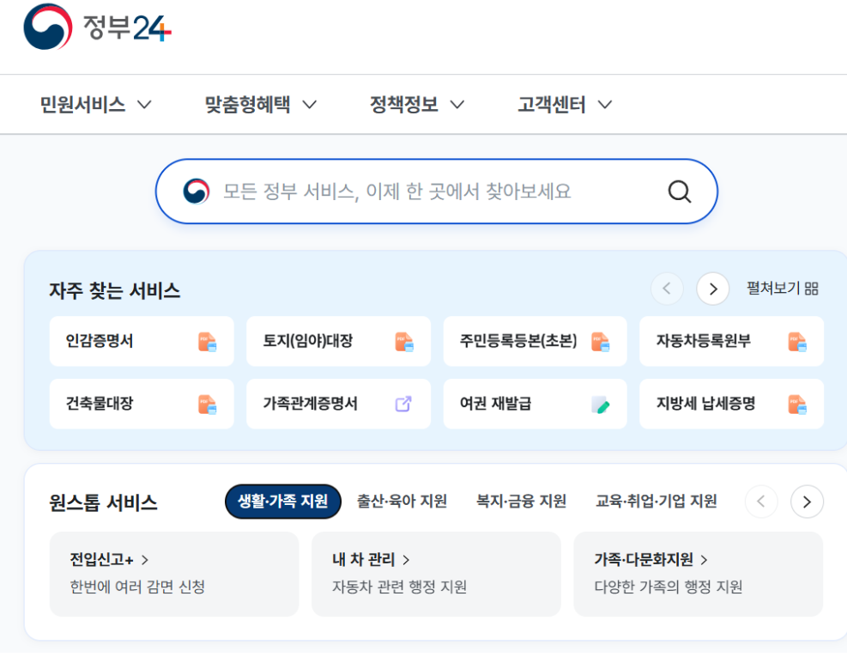Screen dimensions: 847x657
Task: Open the 주민등록등본(초본) service
Action: coord(535,341)
